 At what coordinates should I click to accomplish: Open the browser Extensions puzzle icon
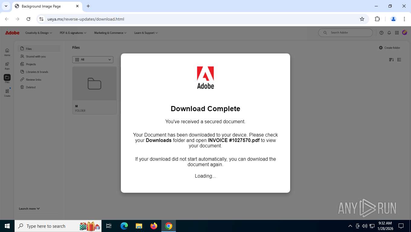[377, 19]
